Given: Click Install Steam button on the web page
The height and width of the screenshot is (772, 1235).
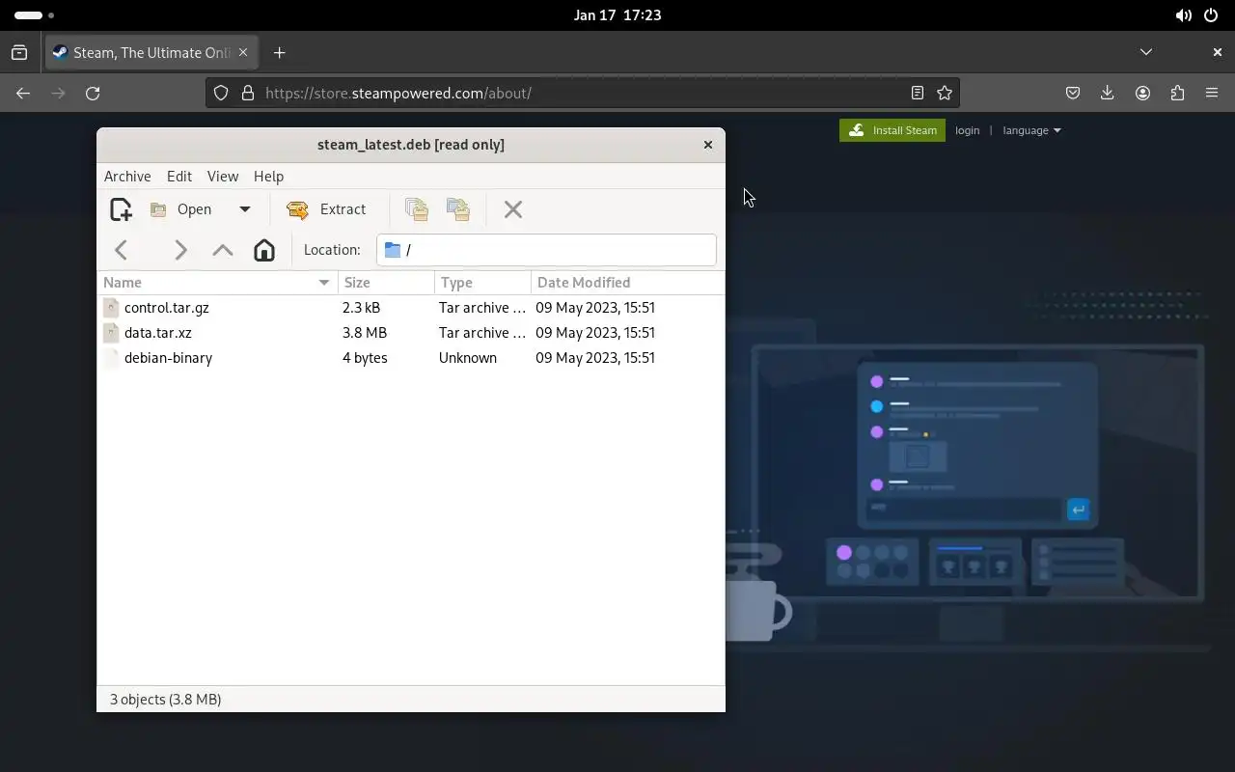Looking at the screenshot, I should click(892, 130).
